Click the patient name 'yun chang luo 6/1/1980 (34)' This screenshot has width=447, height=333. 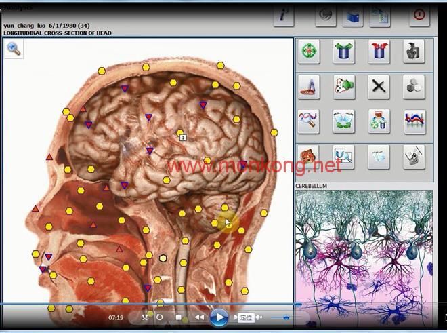[x=47, y=26]
